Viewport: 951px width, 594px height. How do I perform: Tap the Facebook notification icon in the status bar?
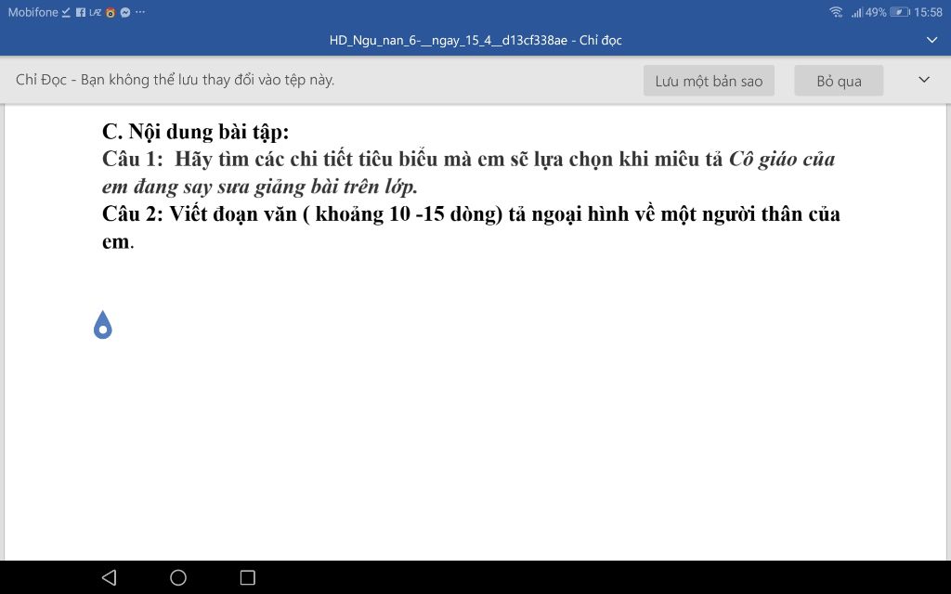pos(81,12)
